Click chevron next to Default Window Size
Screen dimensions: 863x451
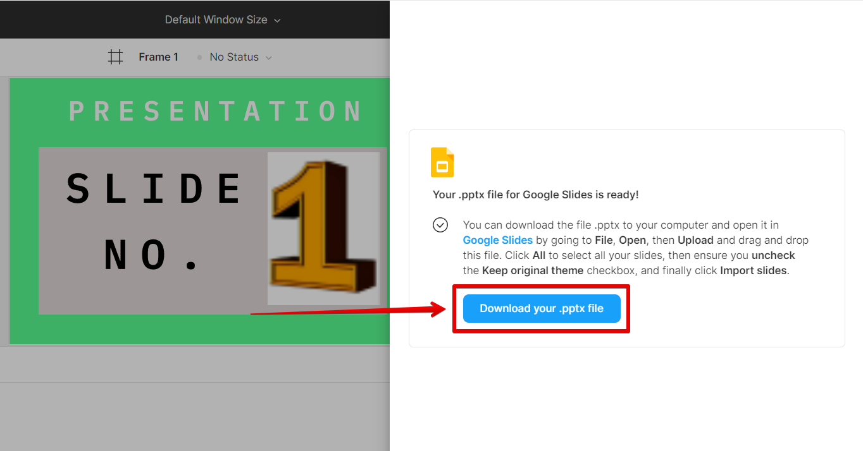click(277, 20)
